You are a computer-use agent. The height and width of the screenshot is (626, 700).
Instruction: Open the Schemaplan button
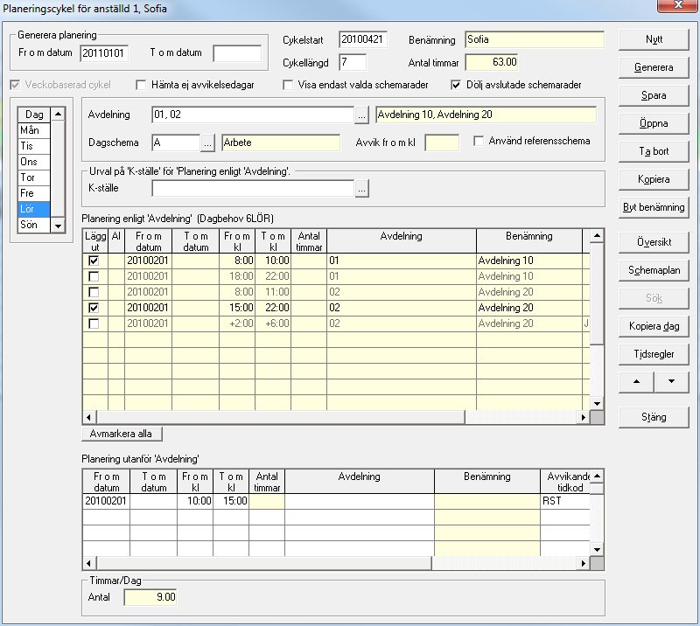coord(654,270)
